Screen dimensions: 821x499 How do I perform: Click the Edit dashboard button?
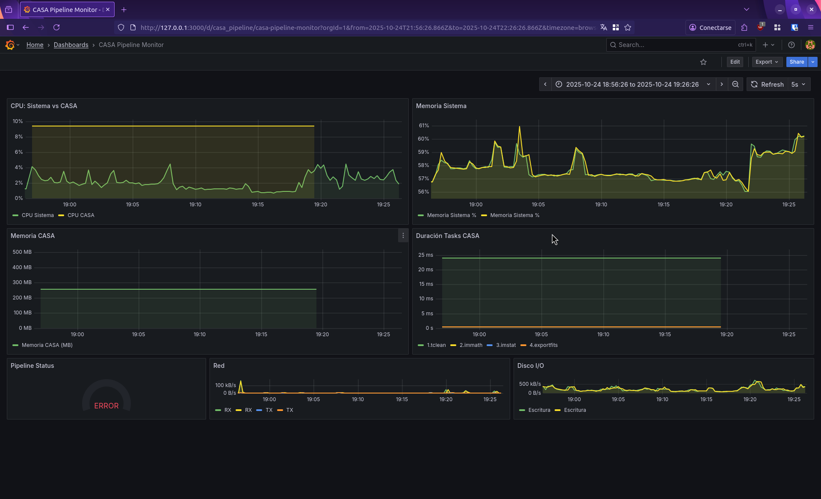pyautogui.click(x=735, y=62)
